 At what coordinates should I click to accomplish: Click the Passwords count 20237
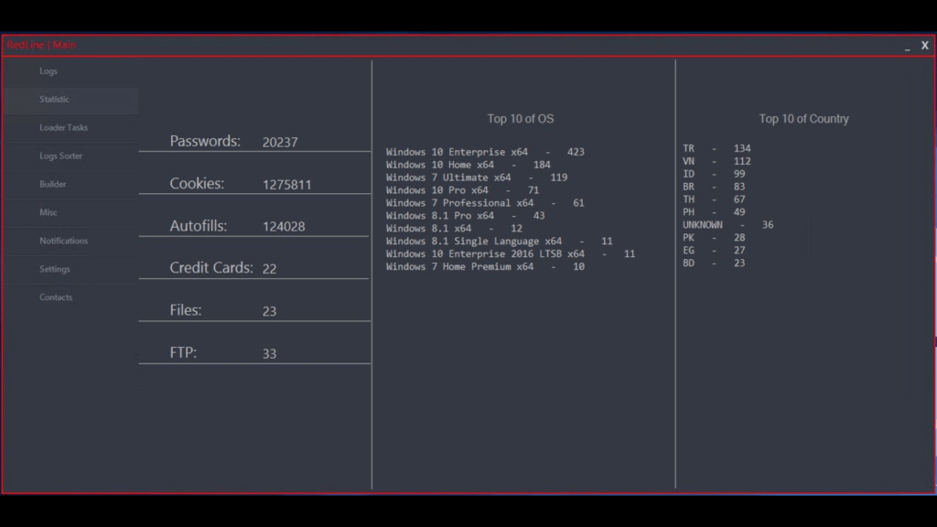click(280, 142)
